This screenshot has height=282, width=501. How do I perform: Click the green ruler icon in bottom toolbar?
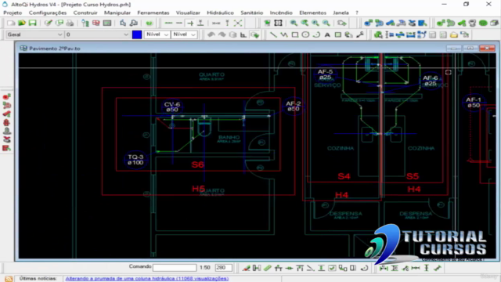point(268,268)
